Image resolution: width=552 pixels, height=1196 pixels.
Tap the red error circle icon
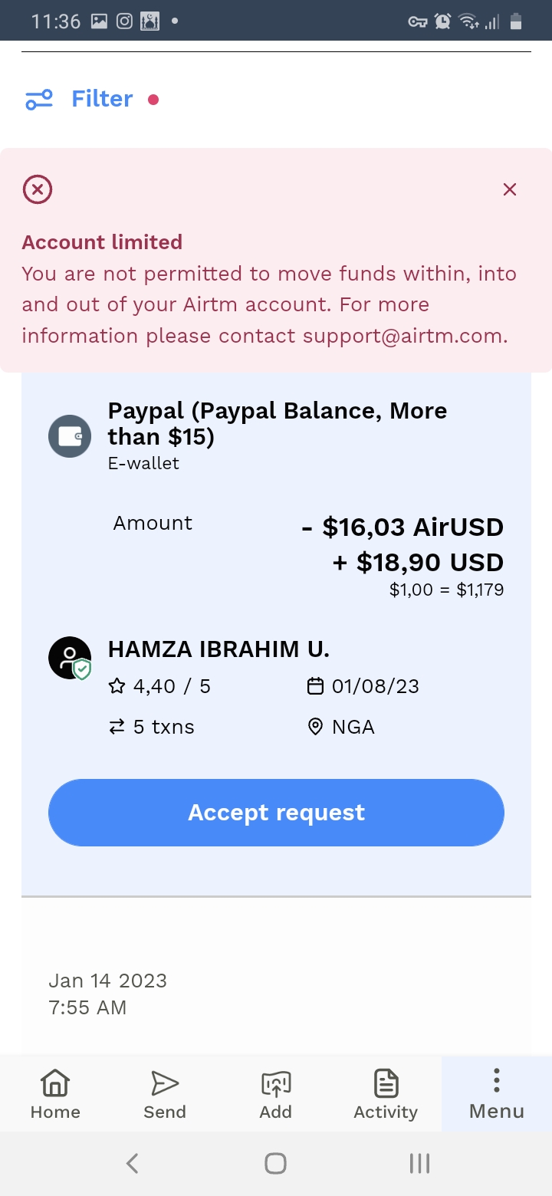[x=38, y=189]
